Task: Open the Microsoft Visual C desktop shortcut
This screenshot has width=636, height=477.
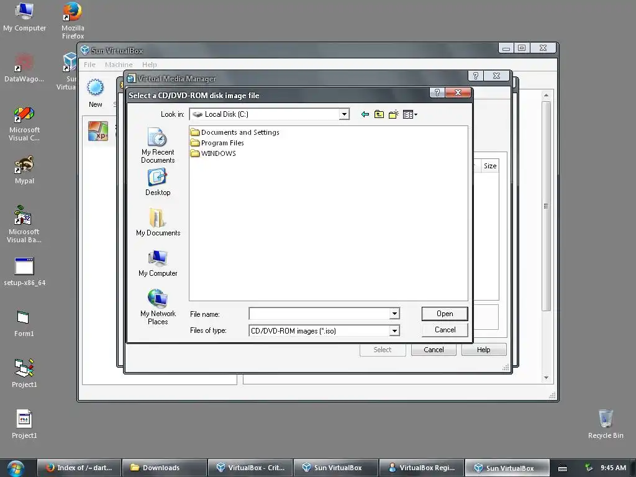Action: pyautogui.click(x=24, y=124)
